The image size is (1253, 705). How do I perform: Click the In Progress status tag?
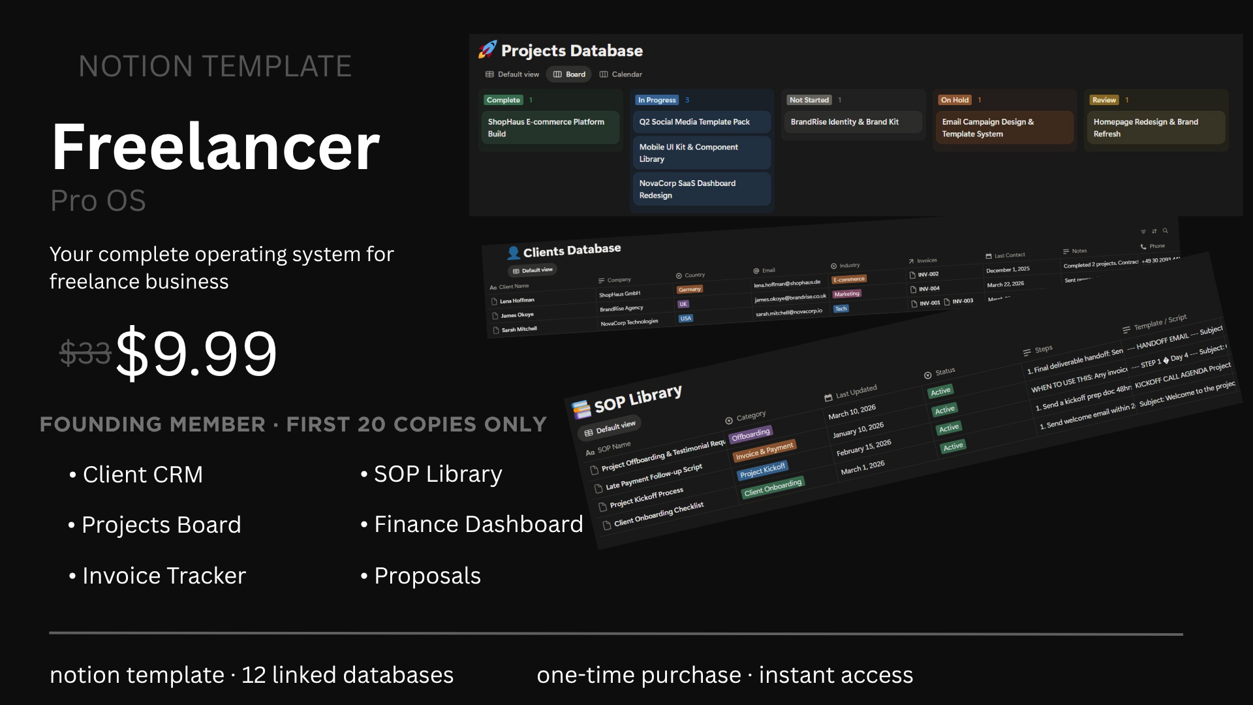tap(657, 100)
